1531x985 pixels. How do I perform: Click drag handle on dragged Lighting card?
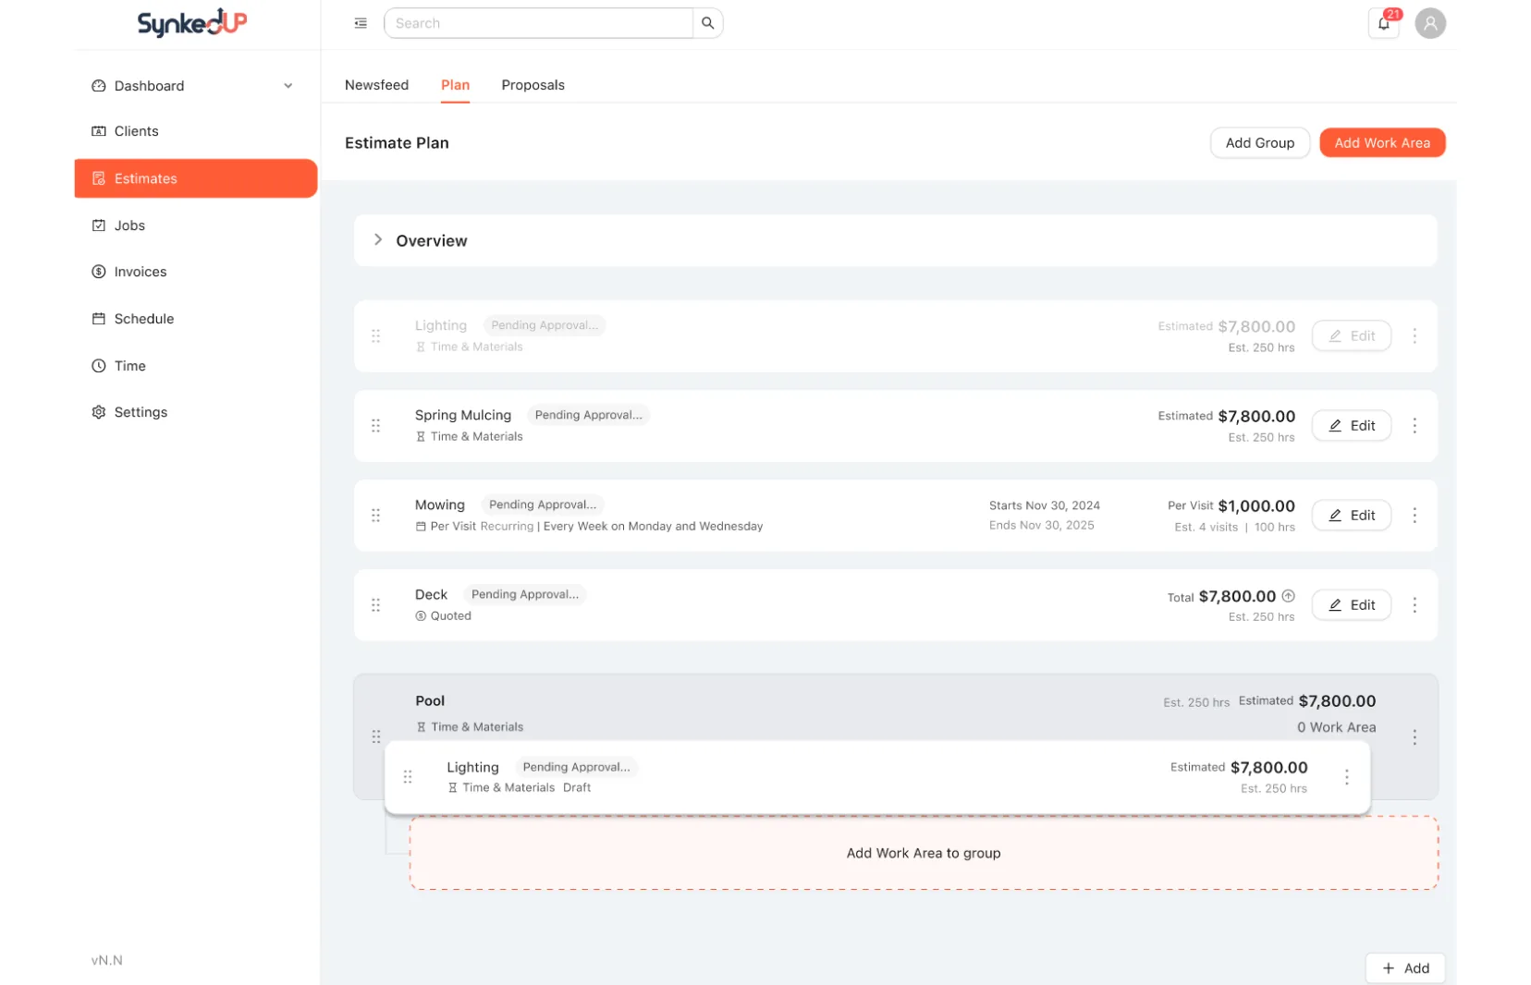[x=408, y=777]
